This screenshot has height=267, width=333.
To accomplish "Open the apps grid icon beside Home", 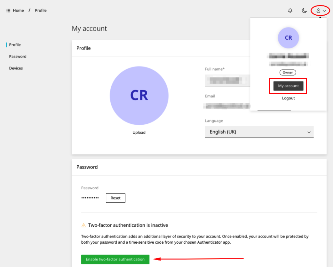I will coord(8,10).
